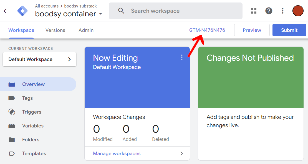Click the GTM-N476N476 container ID link
Screen dimensions: 308x164
pos(207,30)
